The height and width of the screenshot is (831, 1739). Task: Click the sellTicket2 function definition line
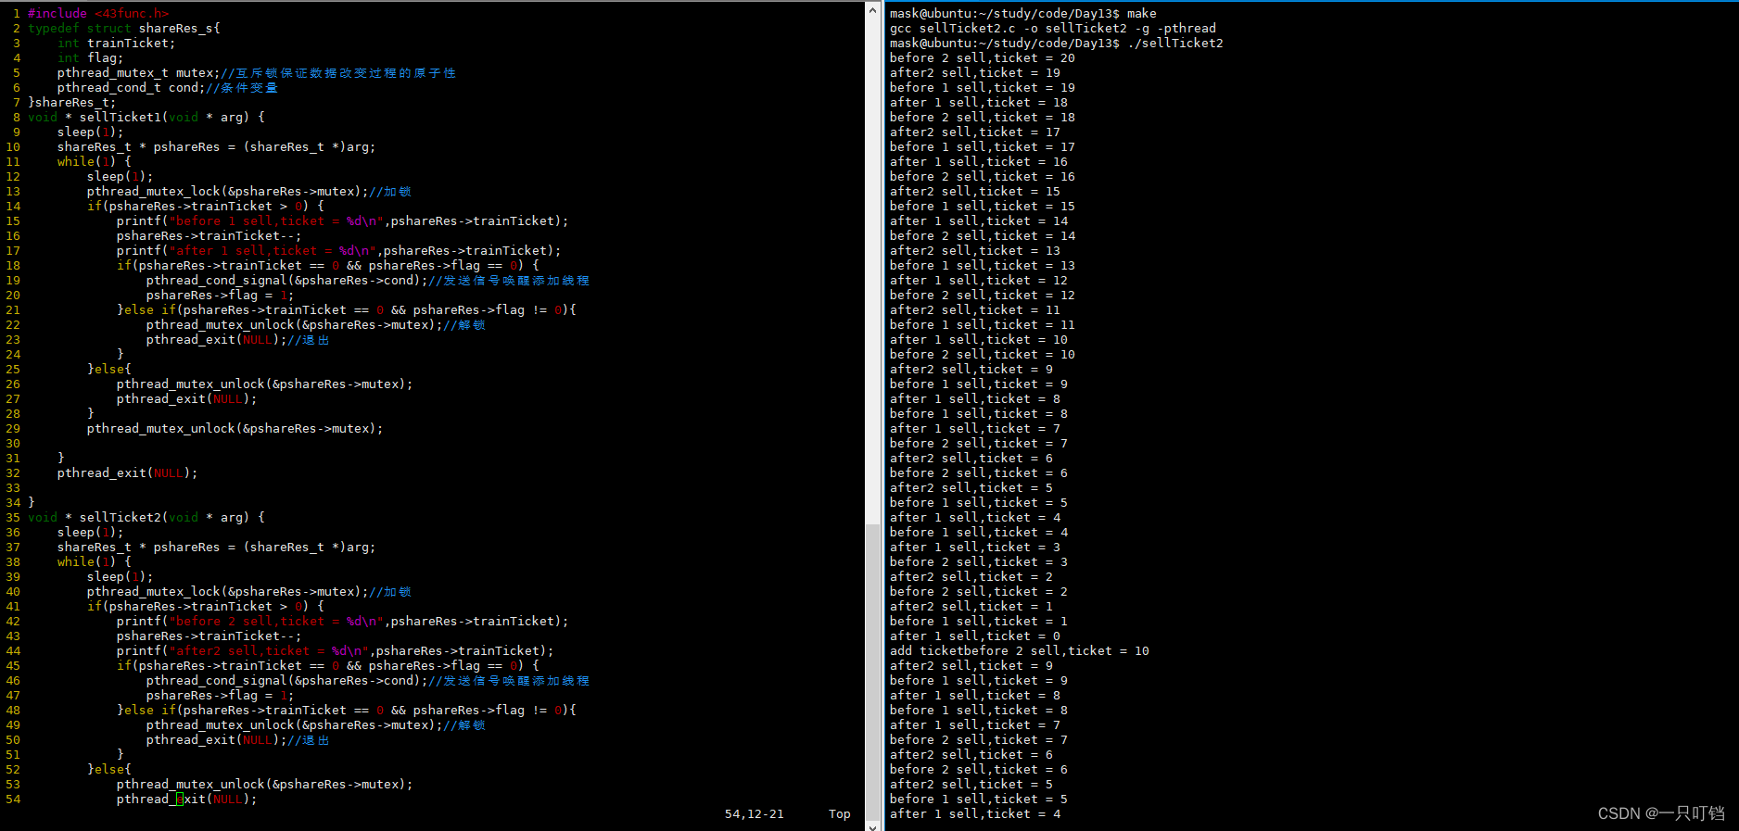click(x=146, y=517)
